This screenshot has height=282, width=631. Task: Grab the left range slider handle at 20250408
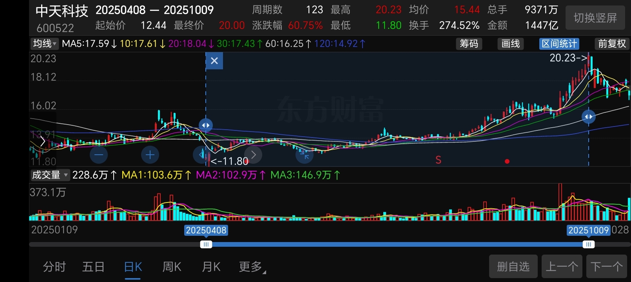pos(206,244)
